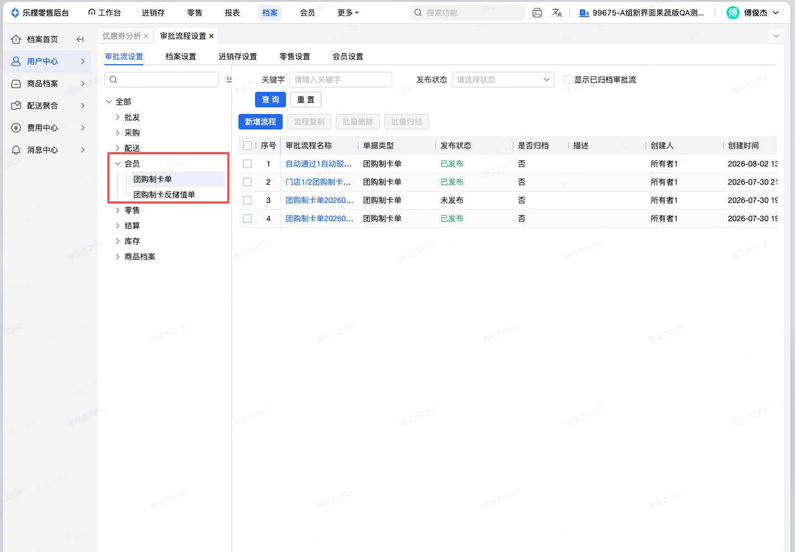Screen dimensions: 795x552
Task: Click the 傅 user avatar
Action: pos(733,13)
